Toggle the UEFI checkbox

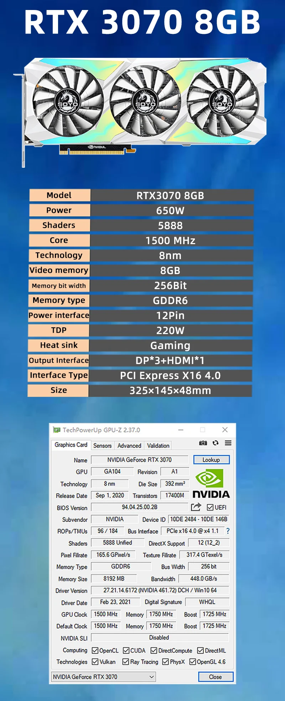point(210,507)
